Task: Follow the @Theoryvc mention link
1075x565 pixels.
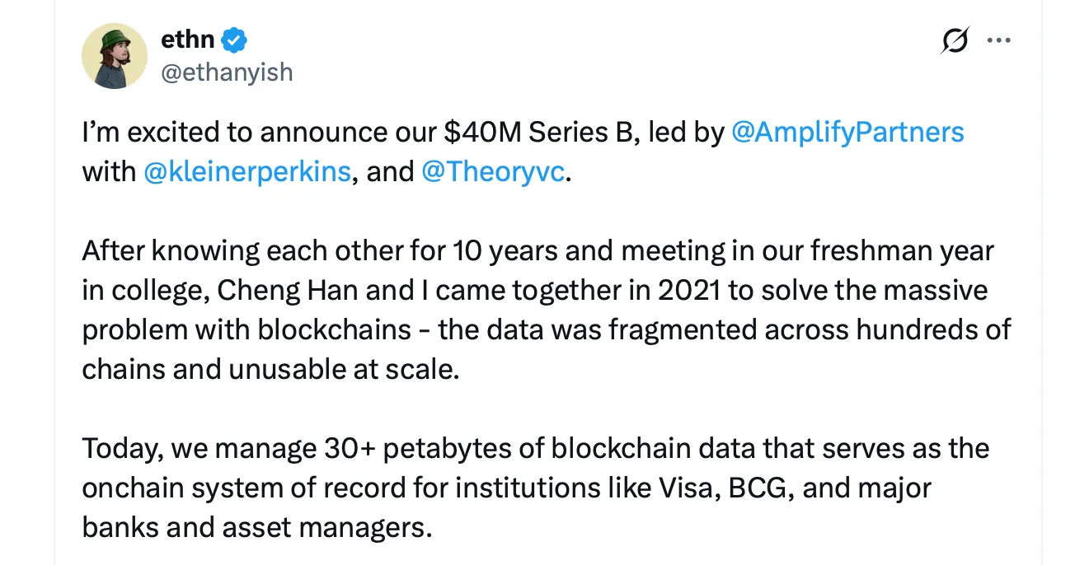Action: point(493,174)
